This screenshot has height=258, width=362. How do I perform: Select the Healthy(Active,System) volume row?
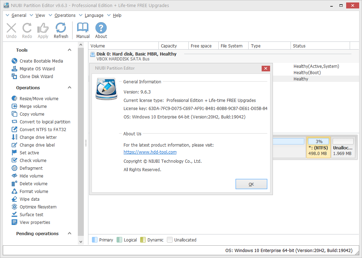(316, 66)
